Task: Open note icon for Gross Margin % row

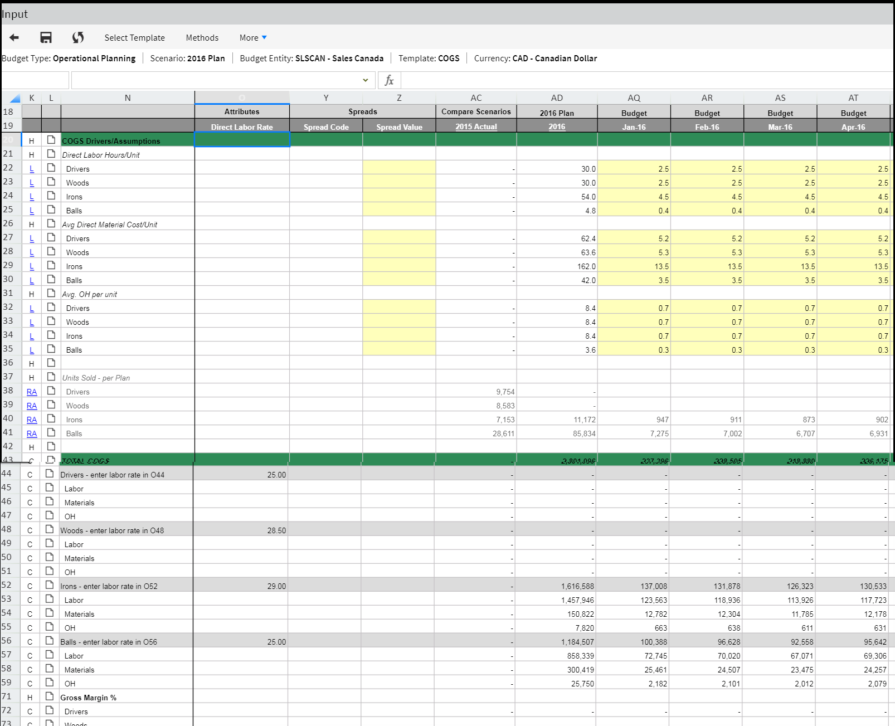Action: pos(50,696)
